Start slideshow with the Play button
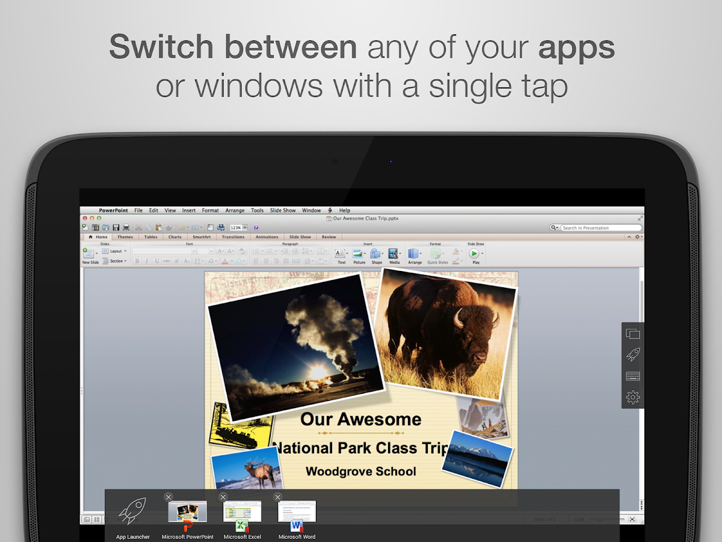722x542 pixels. click(475, 254)
